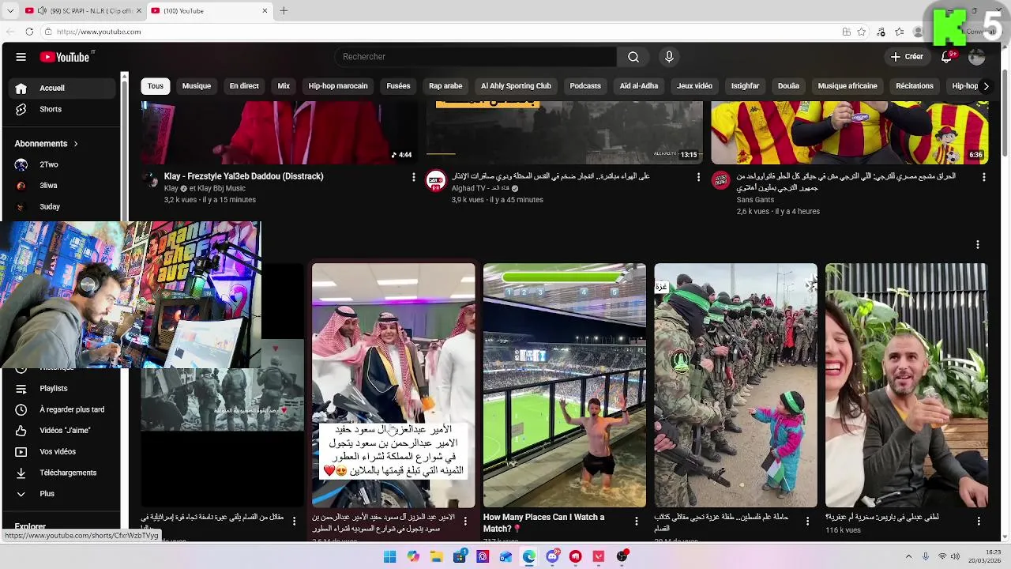Select the Aïd al-Adha chip
Image resolution: width=1011 pixels, height=569 pixels.
639,86
